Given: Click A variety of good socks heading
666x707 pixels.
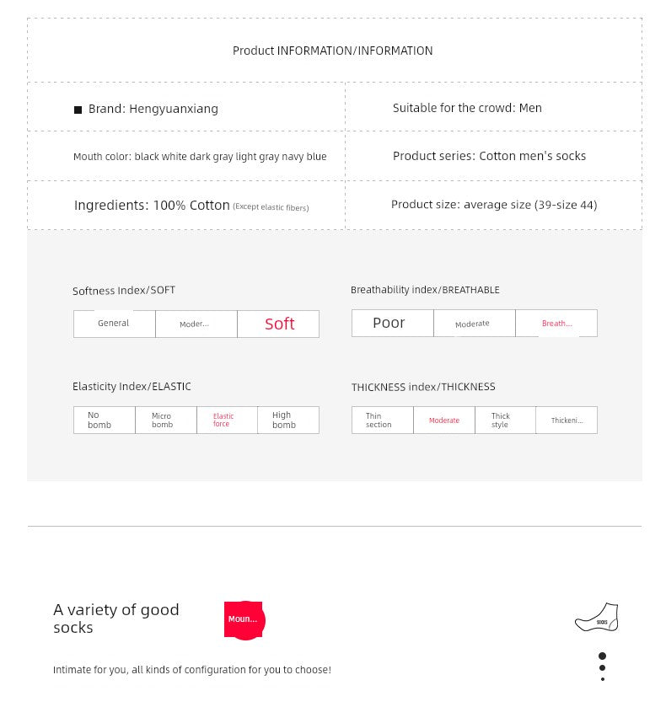Looking at the screenshot, I should tap(116, 619).
